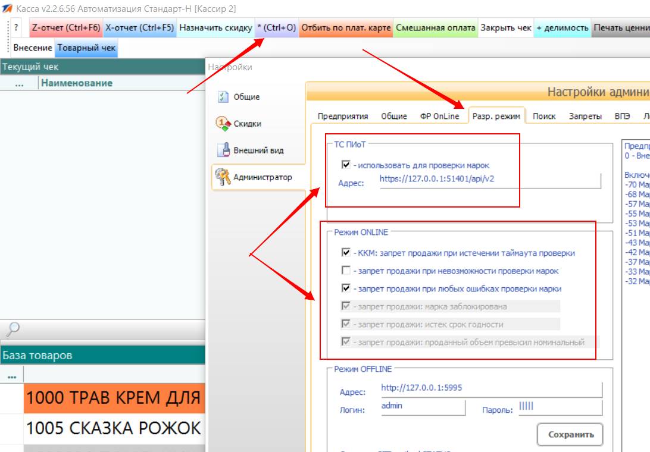Click the Скидки icon in settings sidebar
Screen dimensions: 650x452
click(x=223, y=124)
